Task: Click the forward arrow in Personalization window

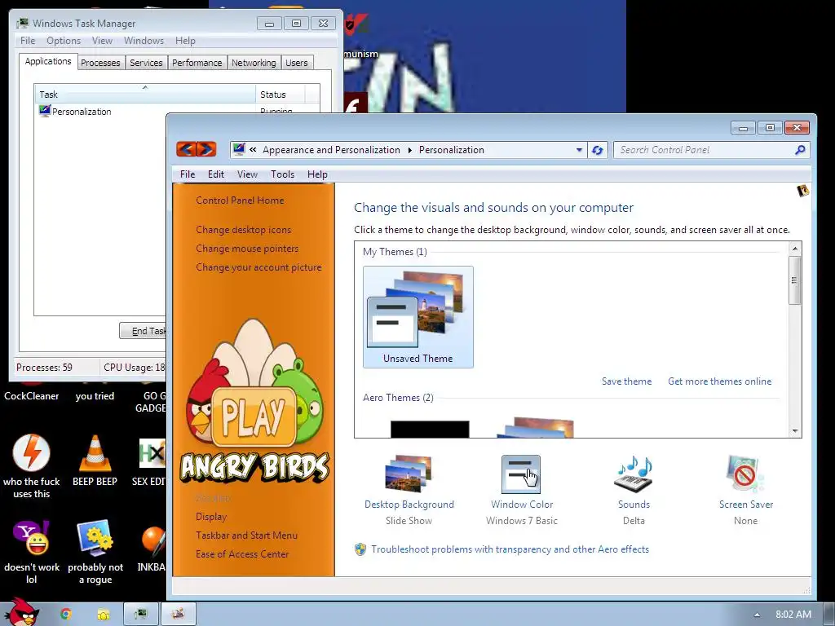Action: click(x=206, y=149)
